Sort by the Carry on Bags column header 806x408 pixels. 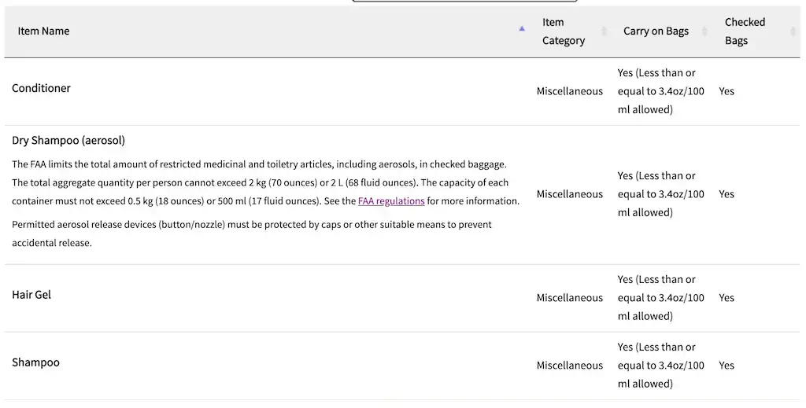[656, 31]
